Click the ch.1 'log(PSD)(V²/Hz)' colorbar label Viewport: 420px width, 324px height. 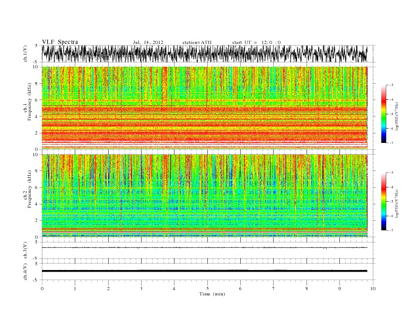point(397,115)
